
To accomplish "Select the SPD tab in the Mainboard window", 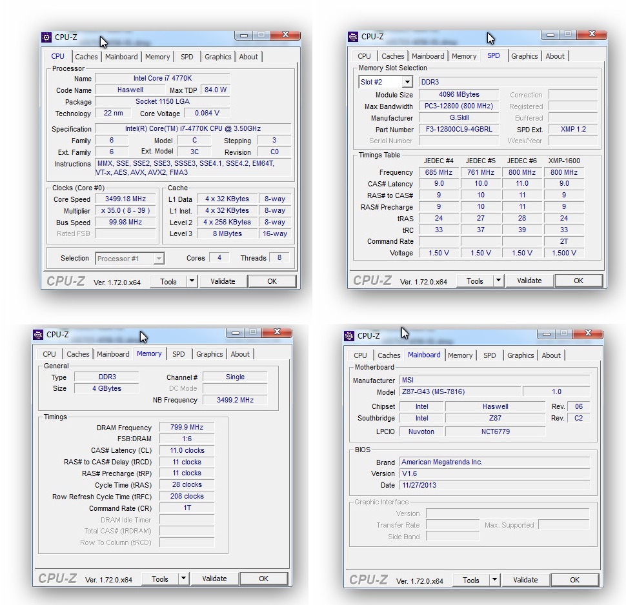I will point(489,355).
